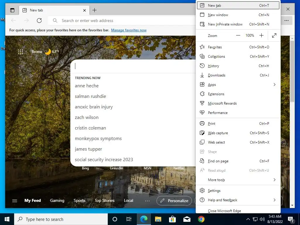
Task: Open Downloads from the menu
Action: click(x=238, y=75)
